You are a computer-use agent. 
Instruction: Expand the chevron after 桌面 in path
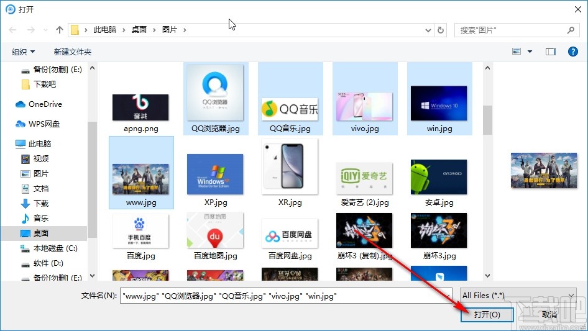pos(154,30)
